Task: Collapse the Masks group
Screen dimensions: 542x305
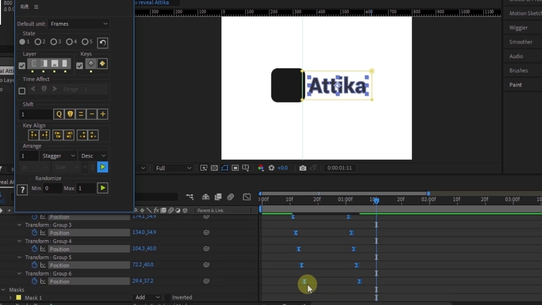Action: point(3,290)
